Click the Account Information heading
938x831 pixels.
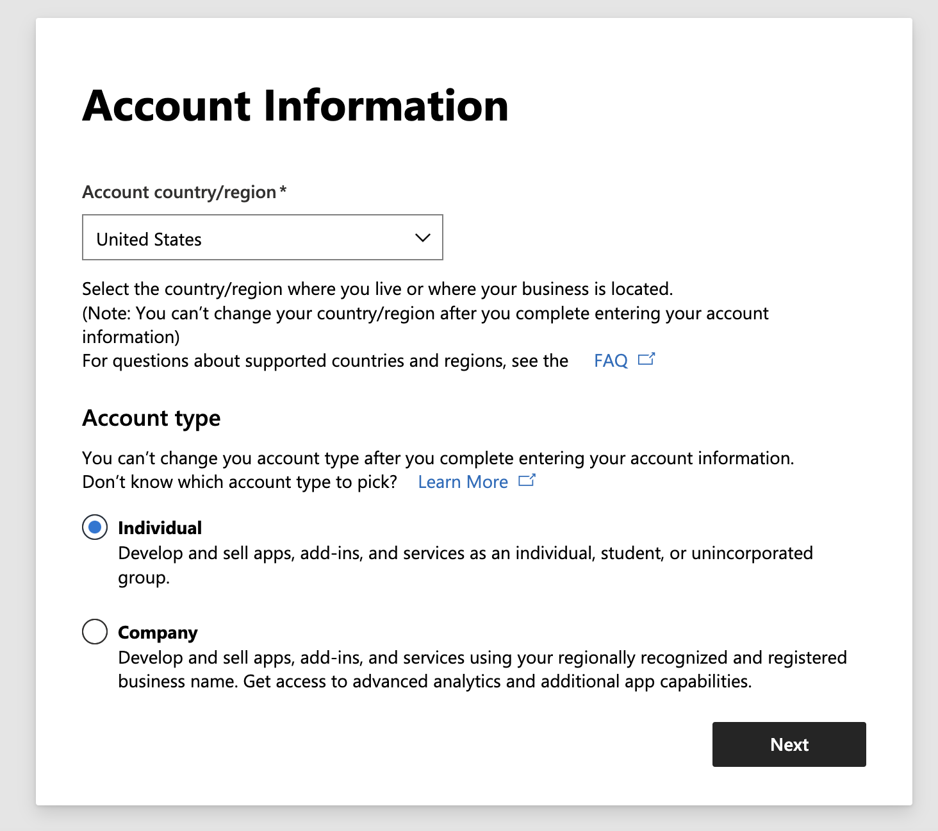coord(295,106)
